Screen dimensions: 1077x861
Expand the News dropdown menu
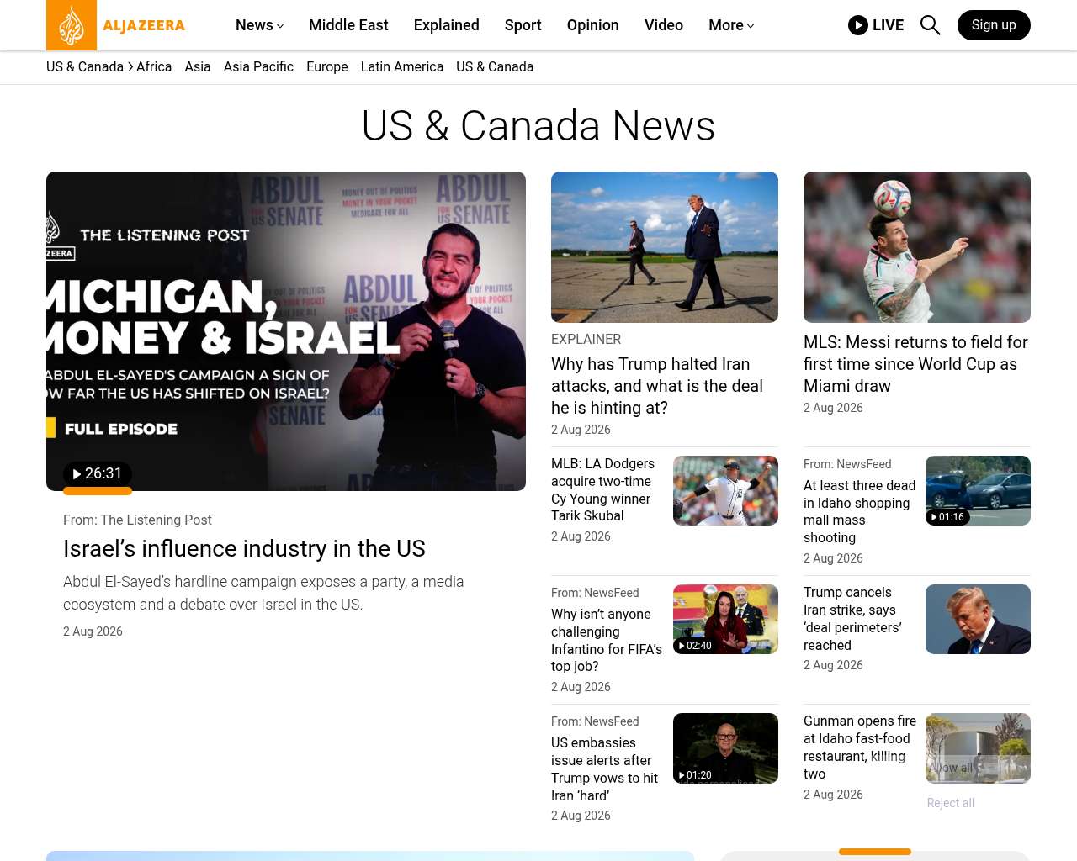click(x=259, y=25)
